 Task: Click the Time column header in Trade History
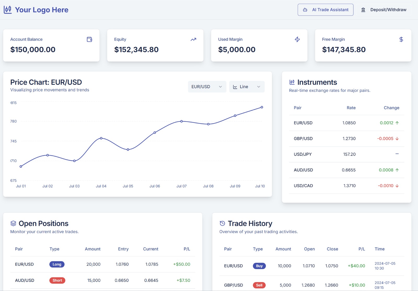pyautogui.click(x=380, y=249)
